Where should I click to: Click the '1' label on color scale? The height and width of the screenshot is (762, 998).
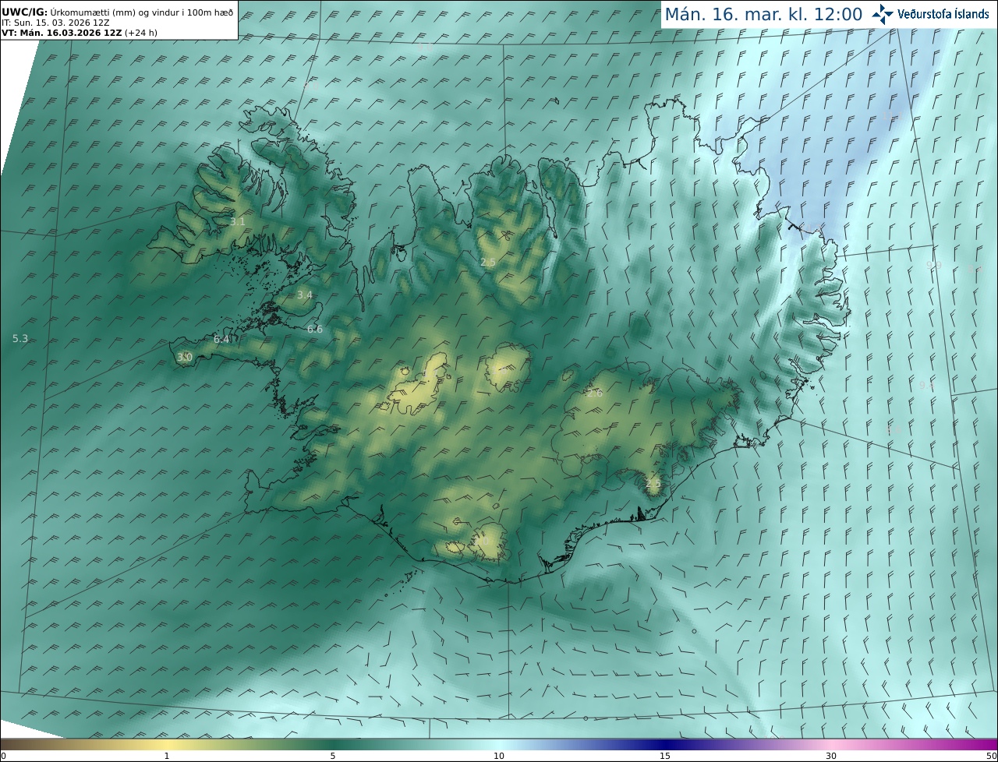click(167, 756)
